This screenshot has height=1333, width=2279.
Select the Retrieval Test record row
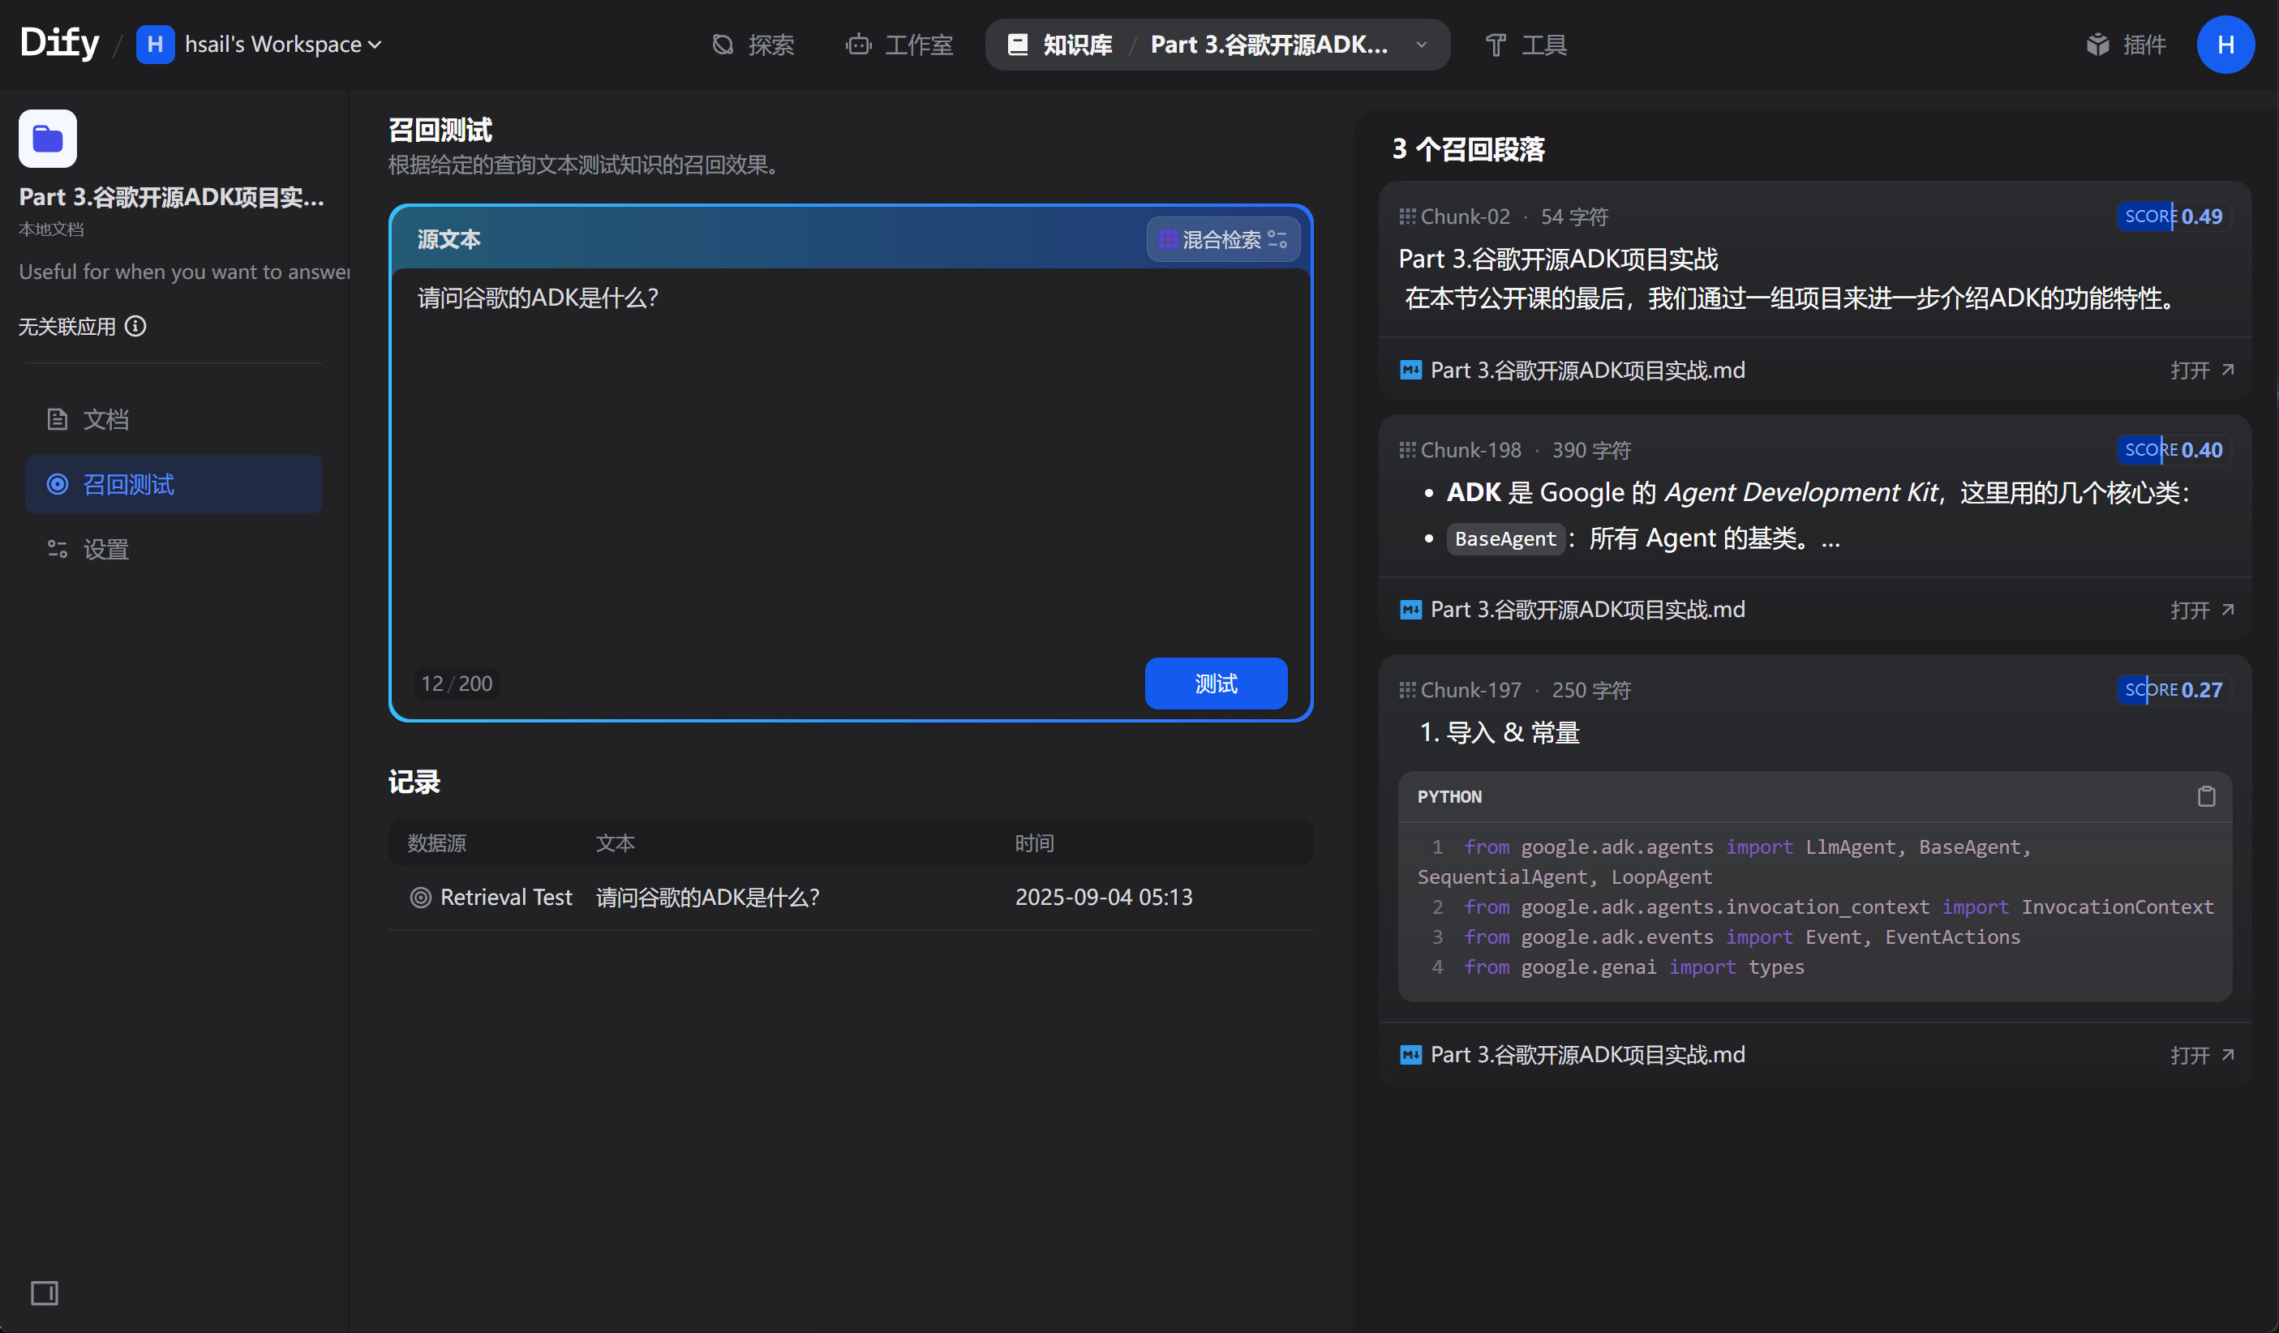pyautogui.click(x=850, y=897)
